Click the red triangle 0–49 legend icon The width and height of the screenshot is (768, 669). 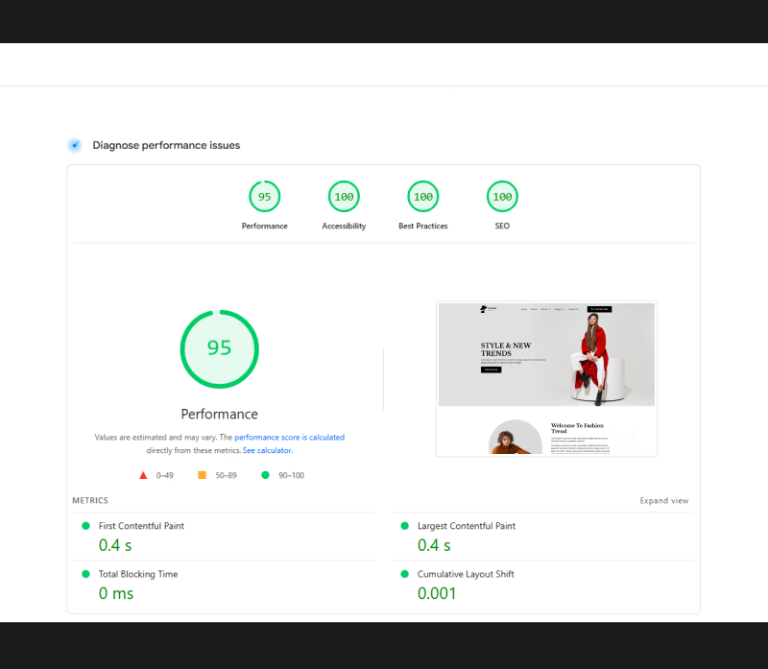click(x=143, y=475)
